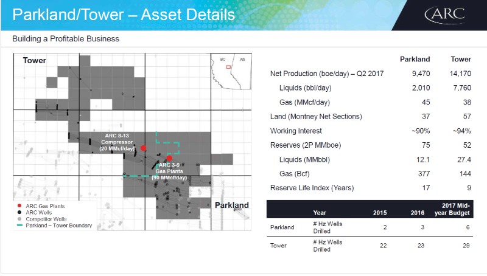Screen dimensions: 487x276
Task: Click Parkland reserve life value 17
Action: click(x=426, y=188)
